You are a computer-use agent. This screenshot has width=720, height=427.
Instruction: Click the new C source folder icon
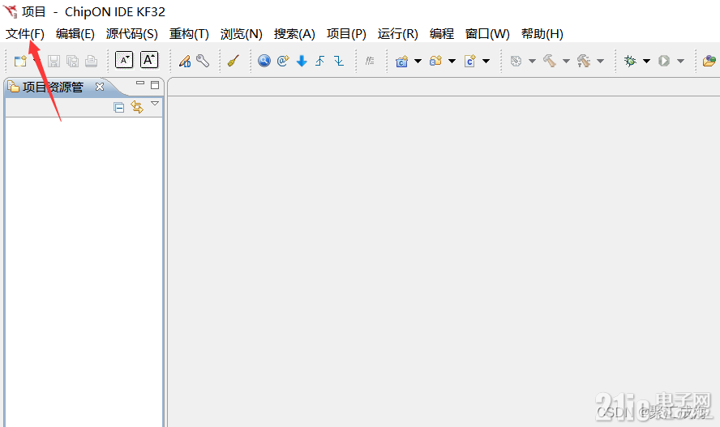[435, 61]
